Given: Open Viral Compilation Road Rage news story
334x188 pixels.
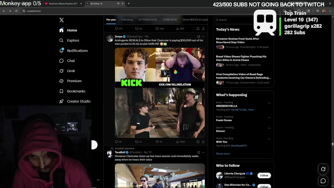Looking at the screenshot, I should pyautogui.click(x=243, y=78).
